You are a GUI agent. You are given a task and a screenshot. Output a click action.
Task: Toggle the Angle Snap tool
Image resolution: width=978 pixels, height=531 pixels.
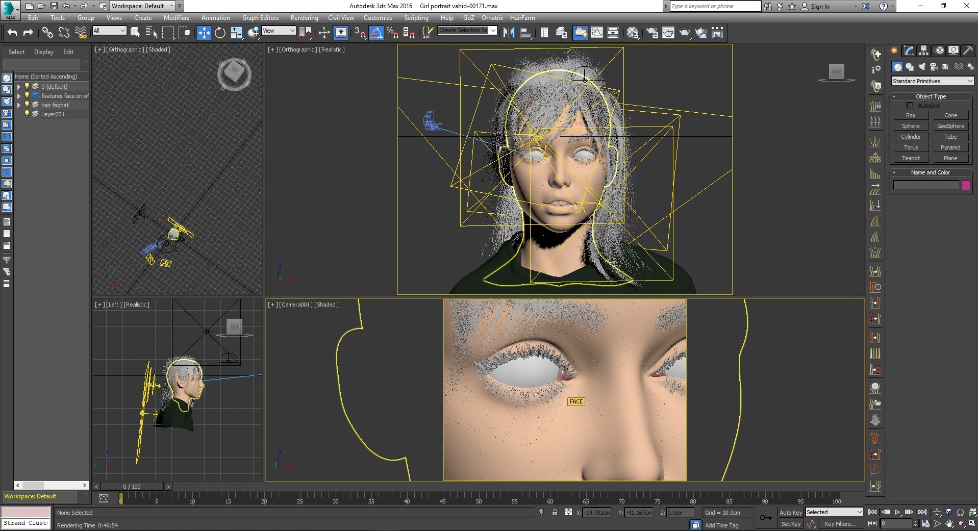376,33
